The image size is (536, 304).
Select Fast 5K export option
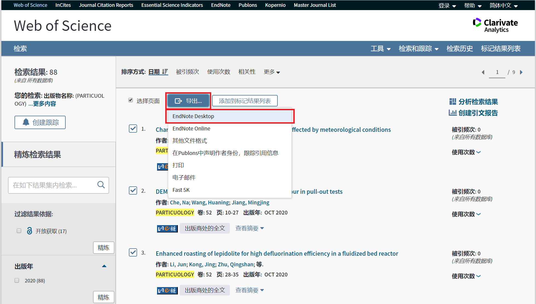[230, 190]
